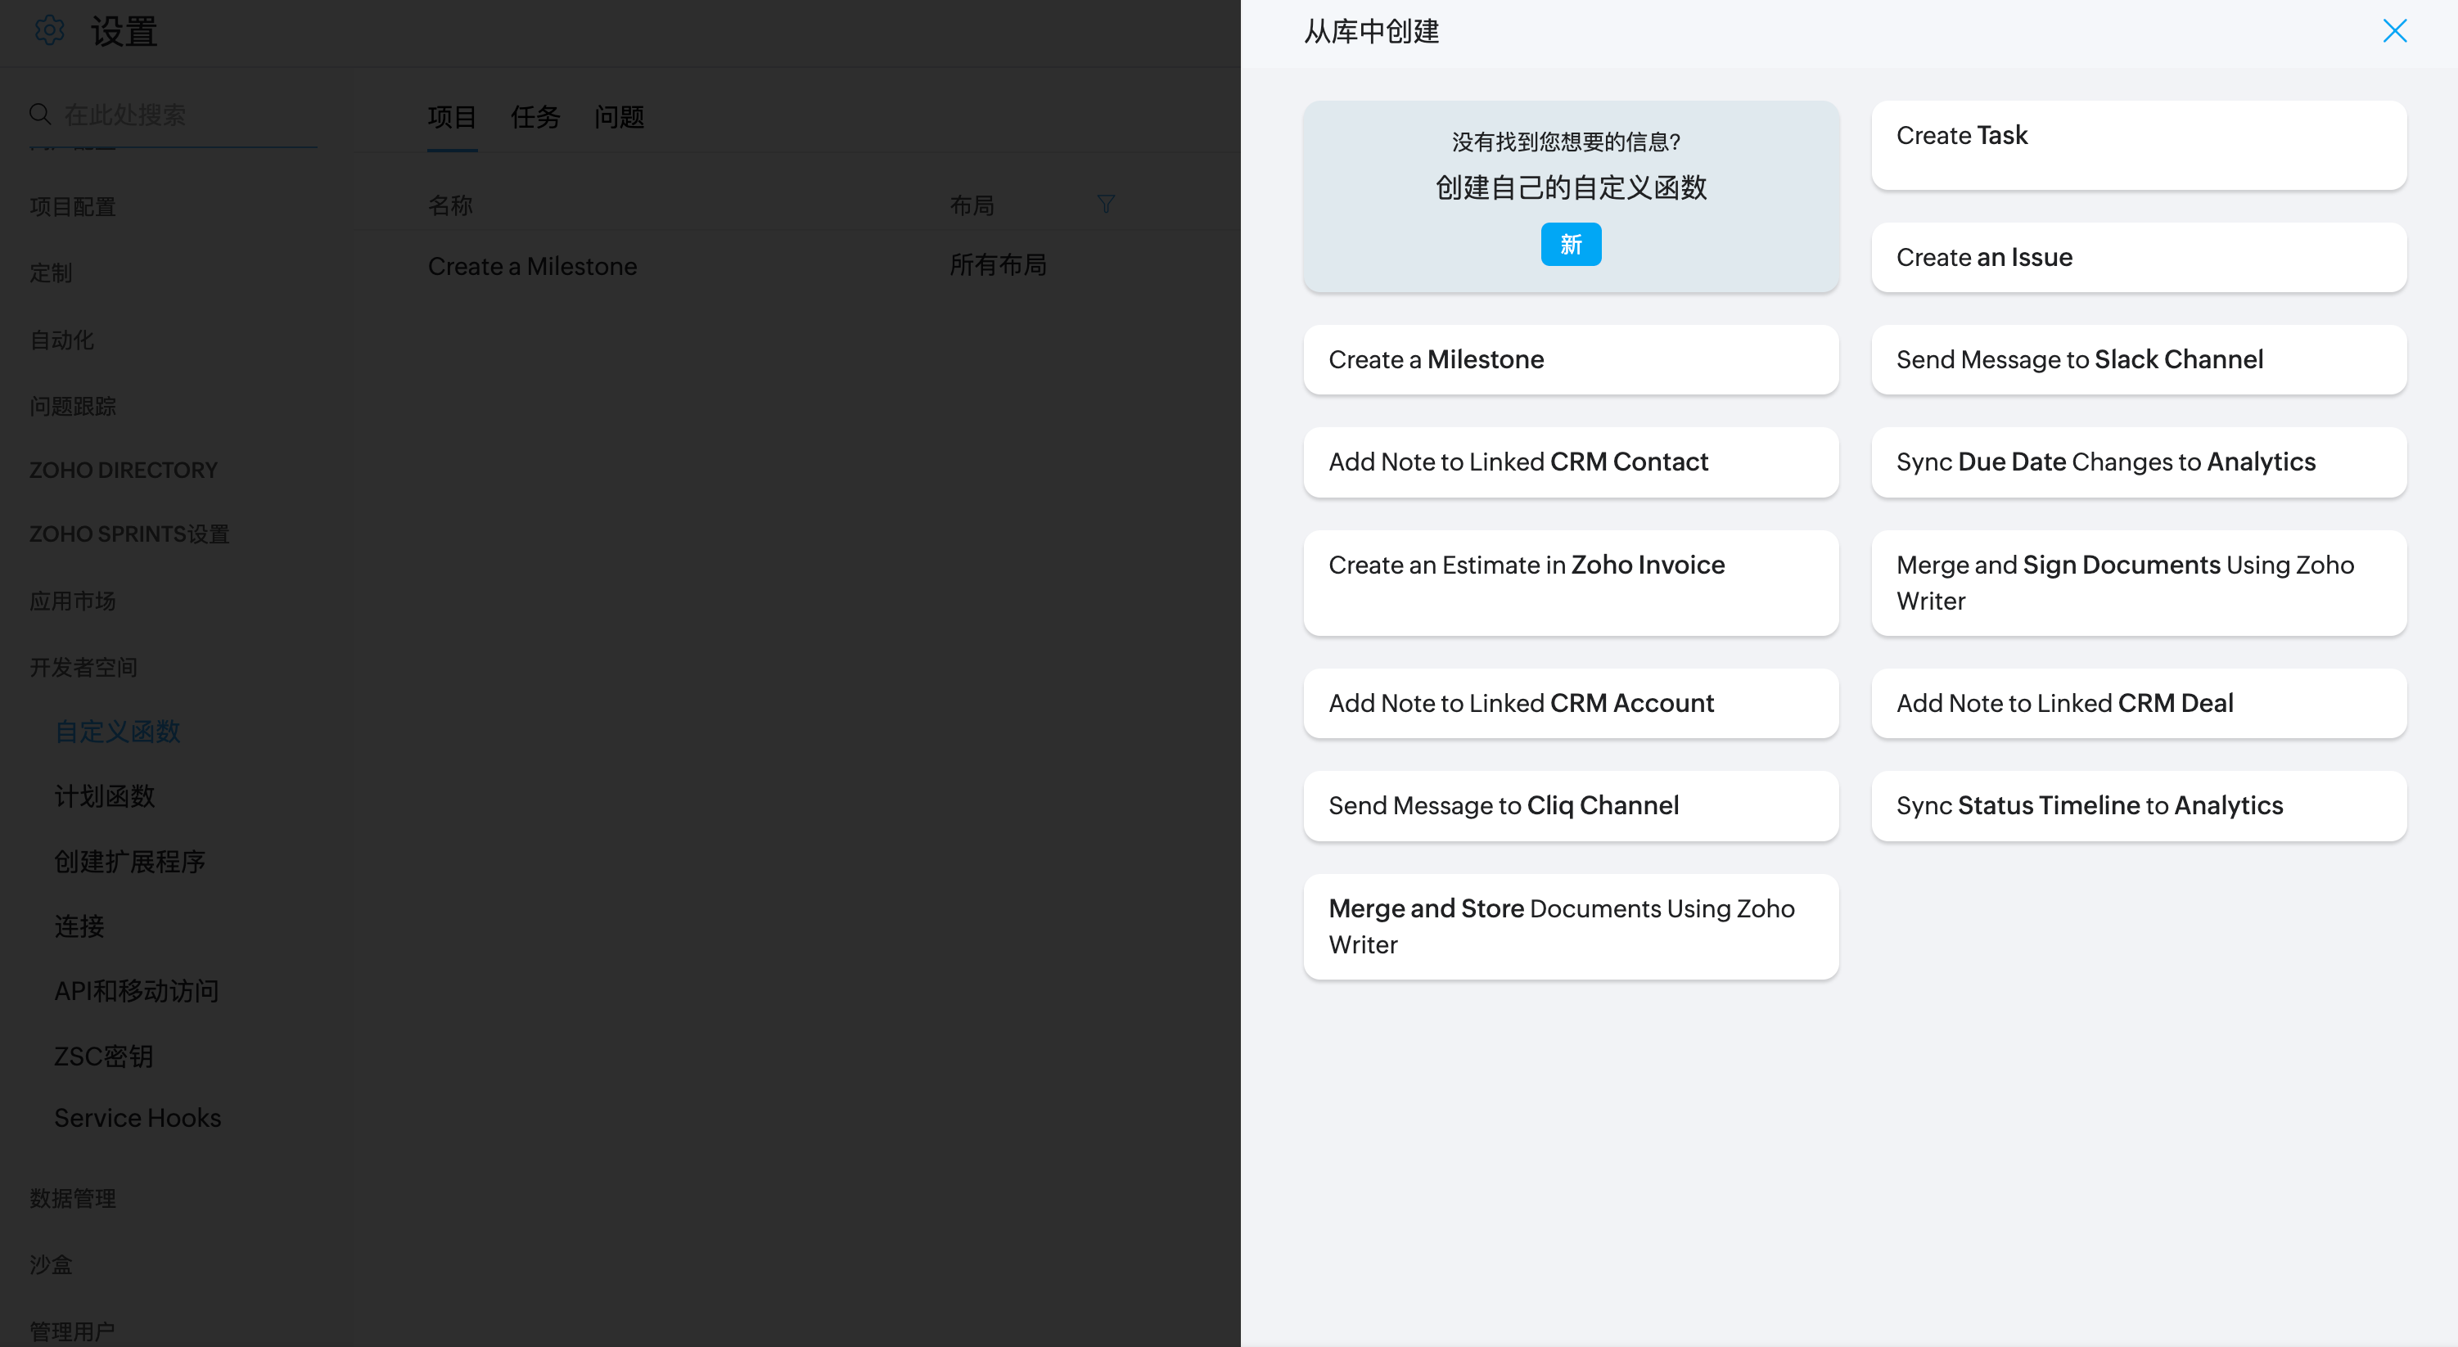Pick Add Note to Linked CRM Account

coord(1570,703)
